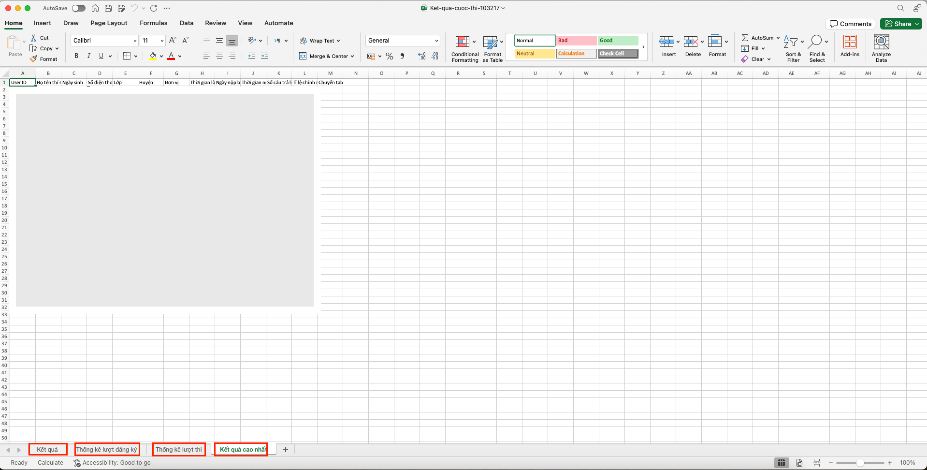This screenshot has width=927, height=470.
Task: Open Conditional Formatting
Action: point(464,49)
